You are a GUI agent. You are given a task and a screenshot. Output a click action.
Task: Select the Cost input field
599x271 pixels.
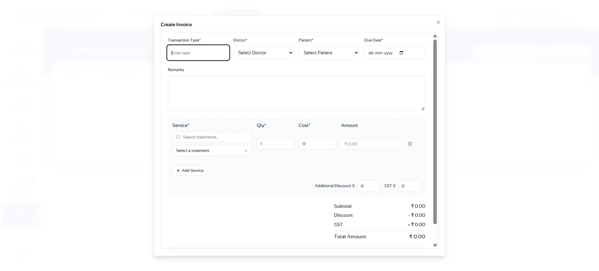click(x=317, y=144)
